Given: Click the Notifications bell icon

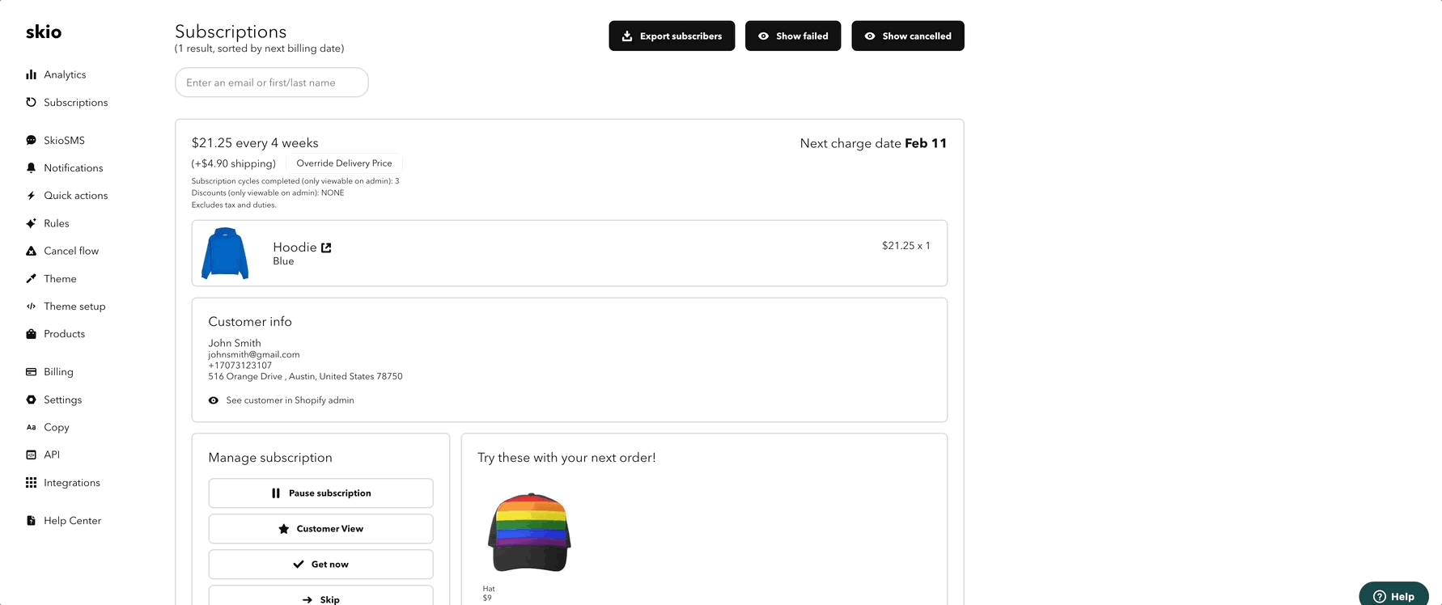Looking at the screenshot, I should click(x=31, y=168).
